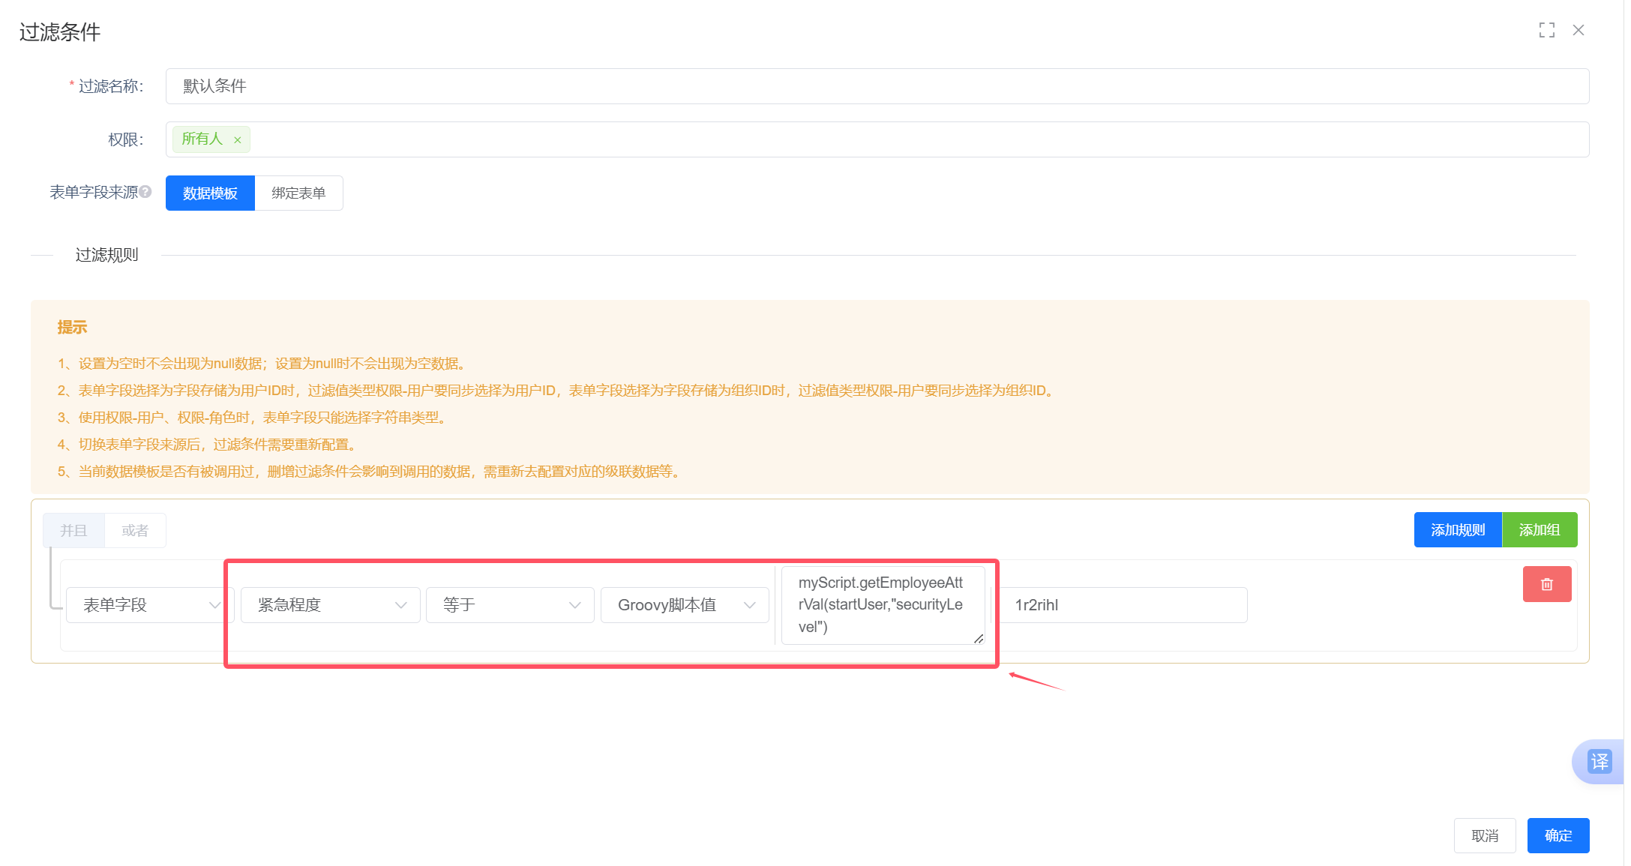Click the fullscreen expand dialog icon
This screenshot has height=866, width=1631.
click(x=1546, y=30)
